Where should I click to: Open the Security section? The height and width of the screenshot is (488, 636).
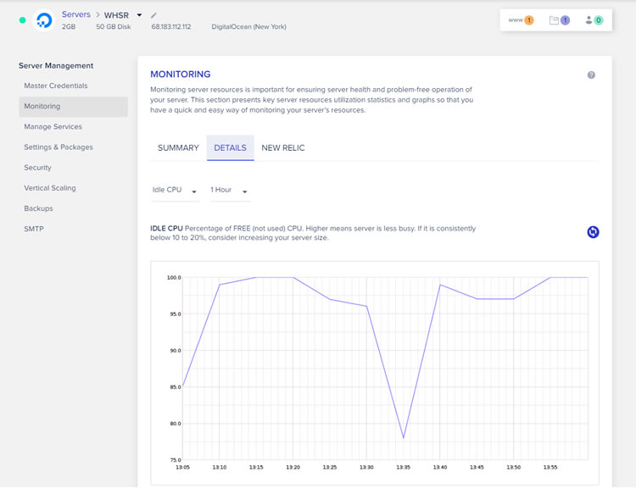click(x=37, y=168)
